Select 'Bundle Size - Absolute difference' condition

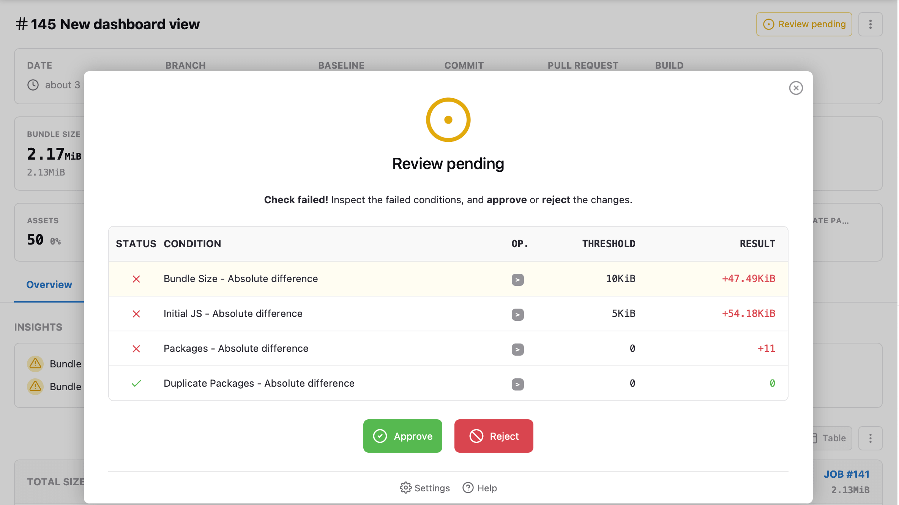tap(241, 279)
